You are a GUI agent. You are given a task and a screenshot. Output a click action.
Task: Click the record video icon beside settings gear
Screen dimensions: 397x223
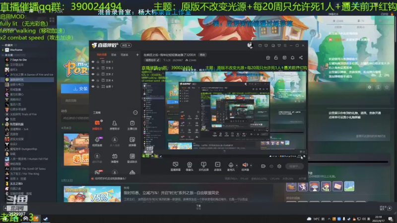tap(264, 166)
